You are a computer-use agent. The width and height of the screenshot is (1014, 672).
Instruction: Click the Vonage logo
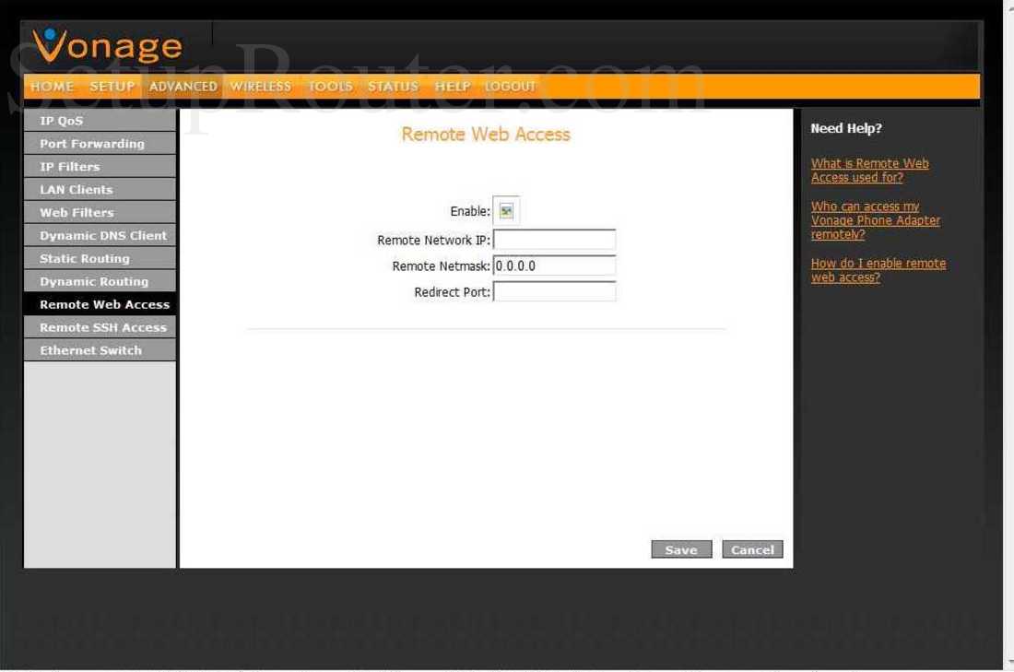107,45
